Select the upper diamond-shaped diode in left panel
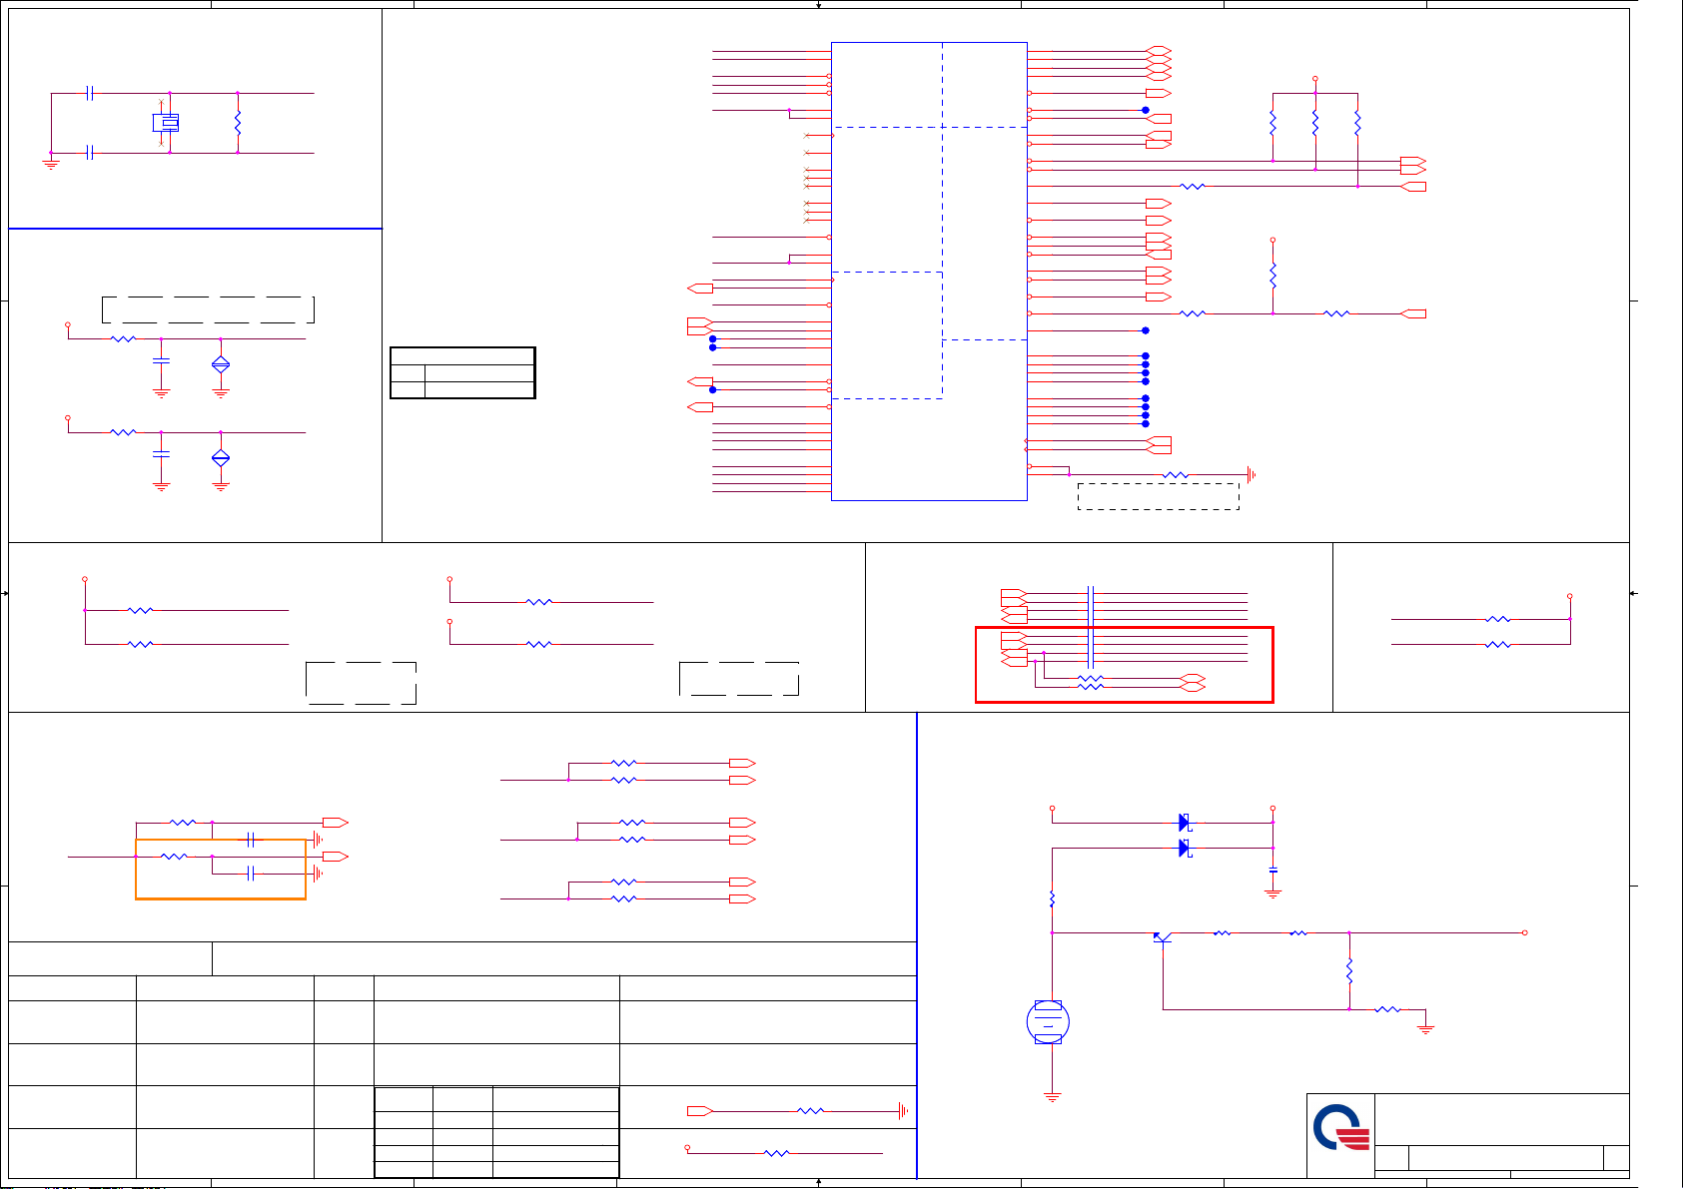Viewport: 1683px width, 1189px height. [221, 364]
